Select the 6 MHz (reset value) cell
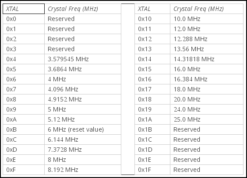The height and width of the screenshot is (178, 247). pyautogui.click(x=83, y=129)
